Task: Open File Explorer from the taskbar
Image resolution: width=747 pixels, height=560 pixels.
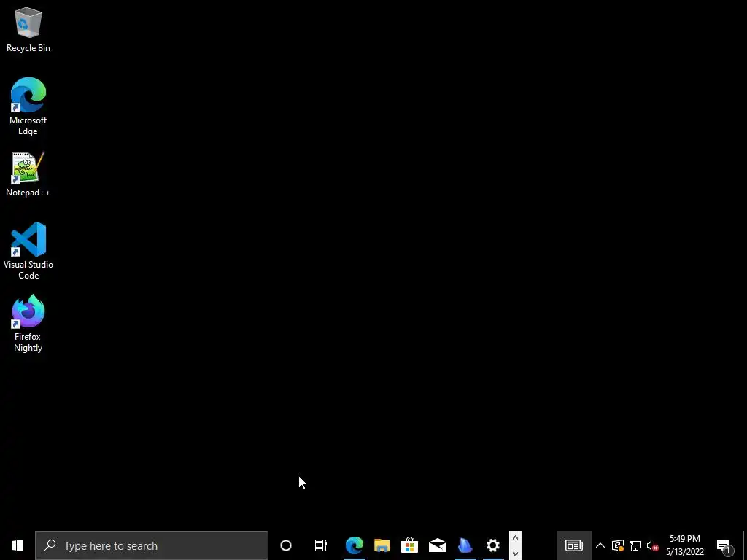Action: point(382,545)
